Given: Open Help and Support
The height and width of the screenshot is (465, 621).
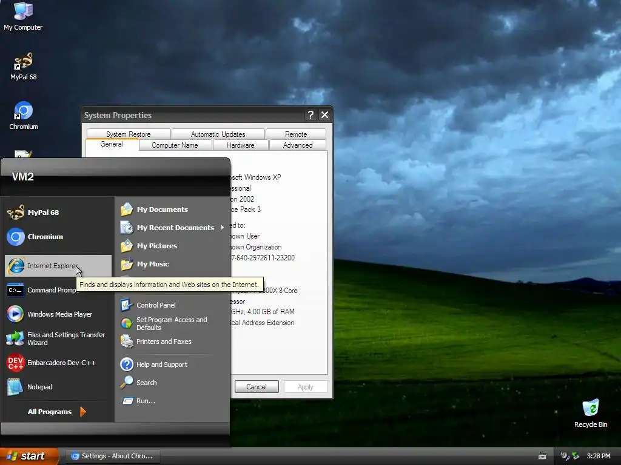Looking at the screenshot, I should pyautogui.click(x=172, y=364).
